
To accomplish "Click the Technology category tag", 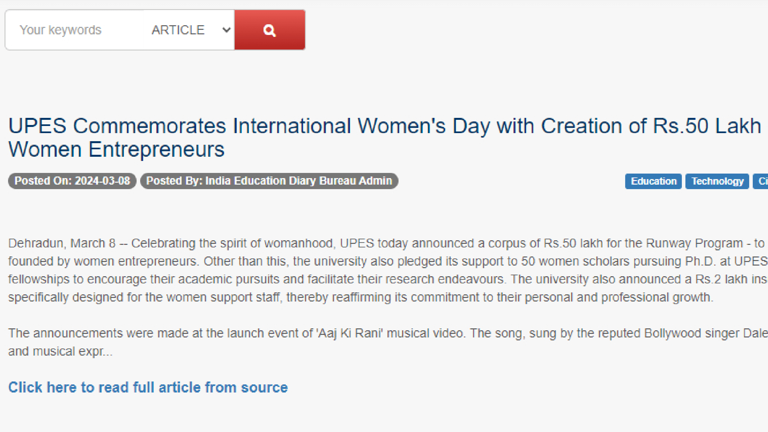I will pyautogui.click(x=717, y=181).
